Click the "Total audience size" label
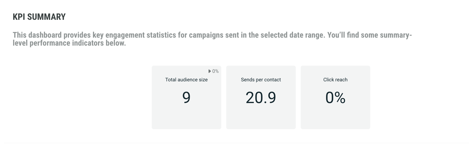This screenshot has width=469, height=144. pos(186,80)
